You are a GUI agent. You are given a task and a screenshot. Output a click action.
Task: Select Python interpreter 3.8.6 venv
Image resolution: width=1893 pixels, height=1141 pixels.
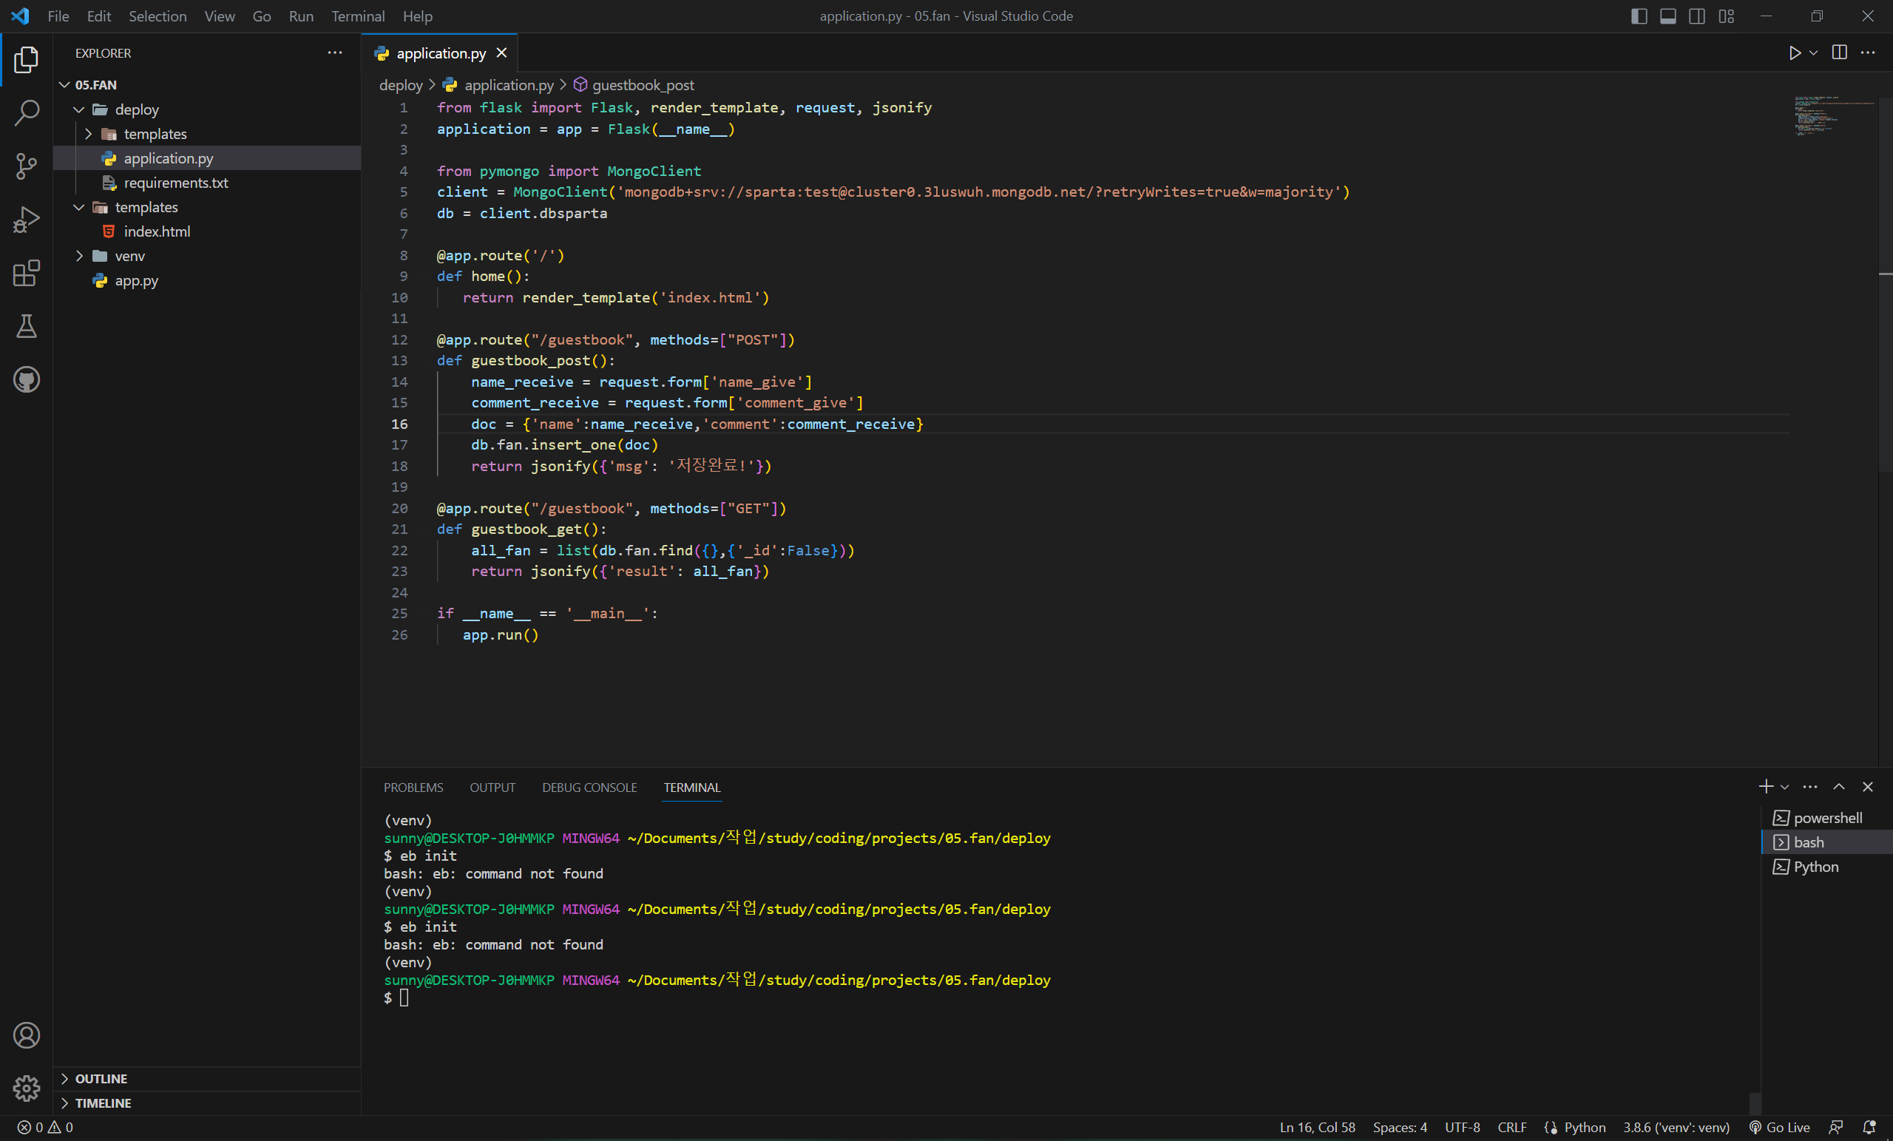point(1676,1127)
